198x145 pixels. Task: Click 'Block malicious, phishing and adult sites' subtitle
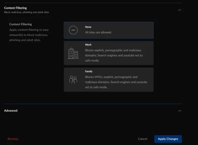[x=27, y=12]
